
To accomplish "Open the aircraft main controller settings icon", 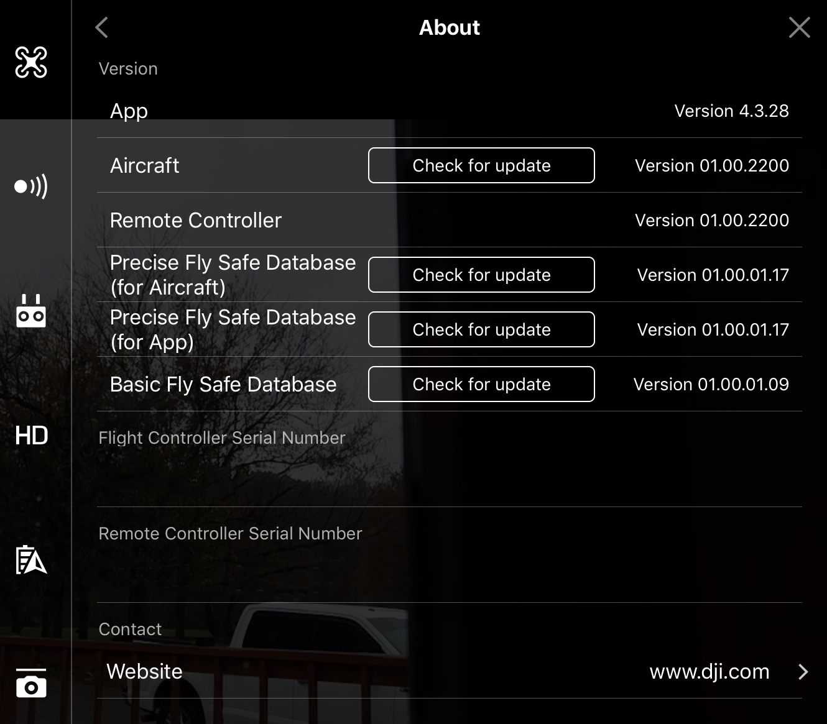I will pyautogui.click(x=31, y=62).
